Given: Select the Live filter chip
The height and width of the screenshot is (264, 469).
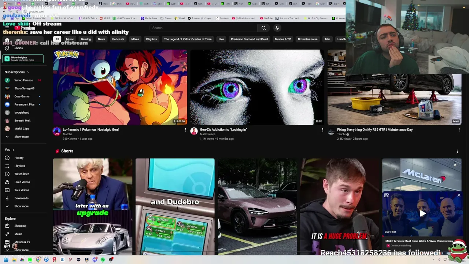Looking at the screenshot, I should [x=221, y=39].
